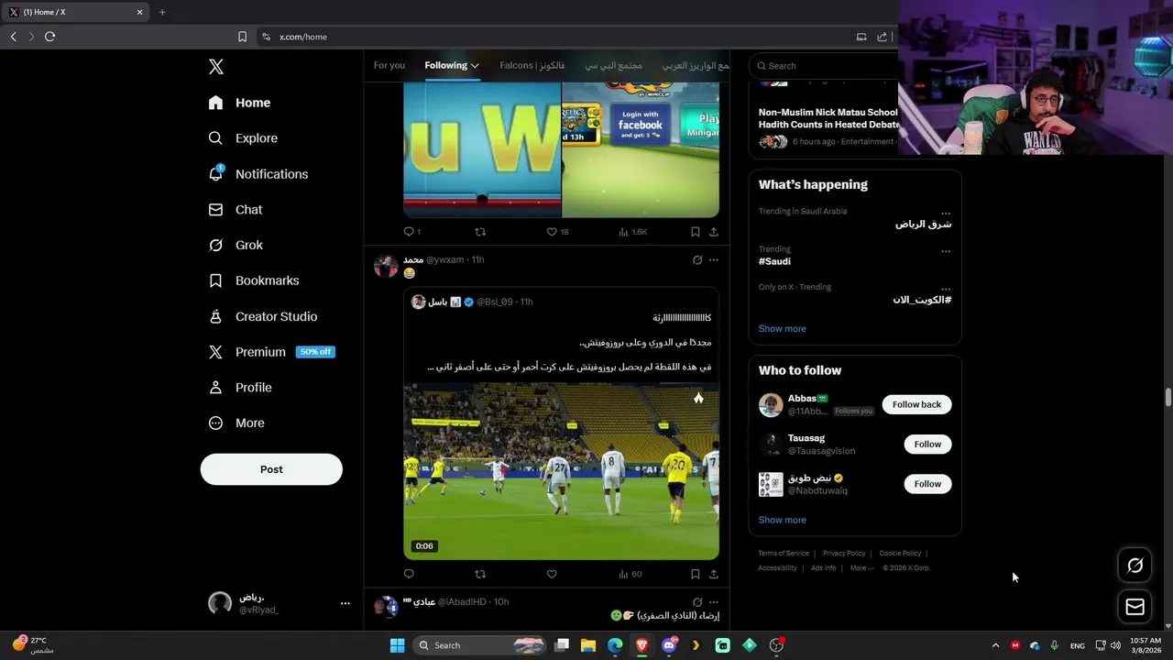Open options for #Saudi trend
This screenshot has width=1173, height=660.
[946, 251]
